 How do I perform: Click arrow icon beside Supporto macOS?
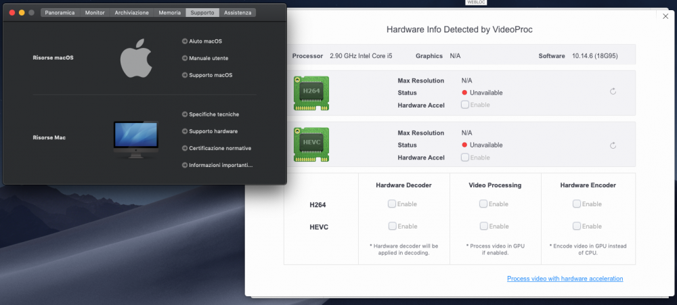(185, 75)
